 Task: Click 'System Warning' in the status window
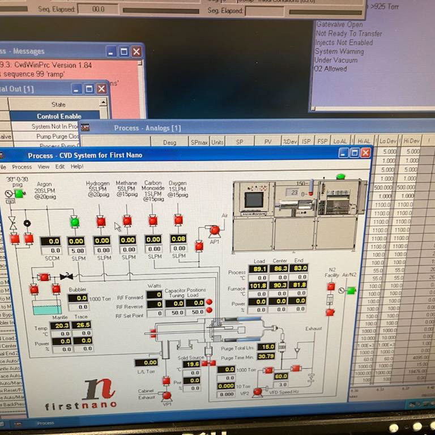(x=339, y=52)
